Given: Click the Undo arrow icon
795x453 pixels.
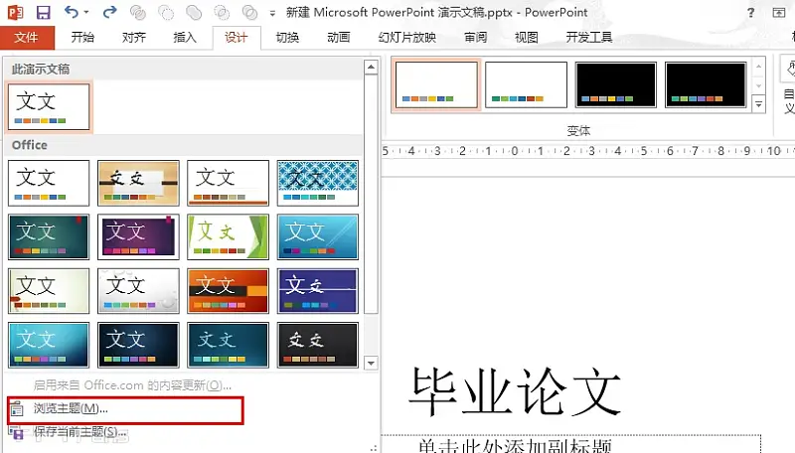Looking at the screenshot, I should point(72,12).
